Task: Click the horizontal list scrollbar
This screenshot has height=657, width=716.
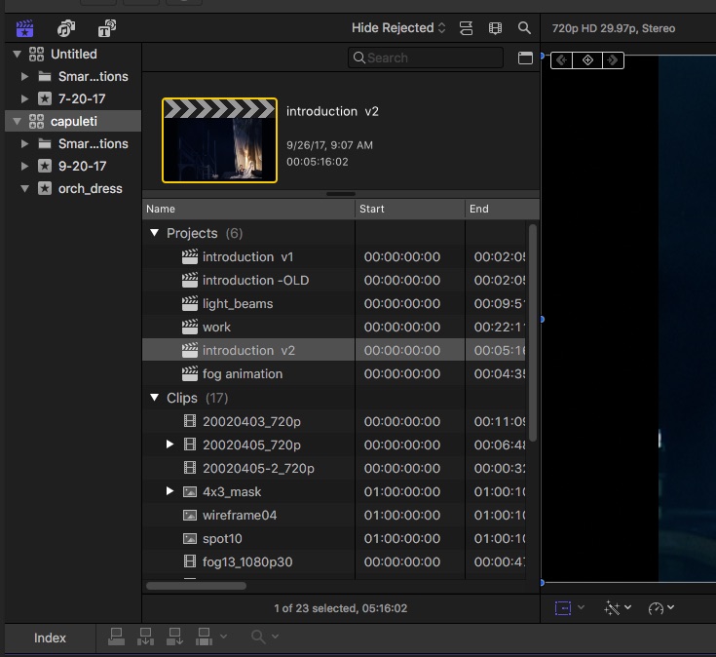Action: 196,586
